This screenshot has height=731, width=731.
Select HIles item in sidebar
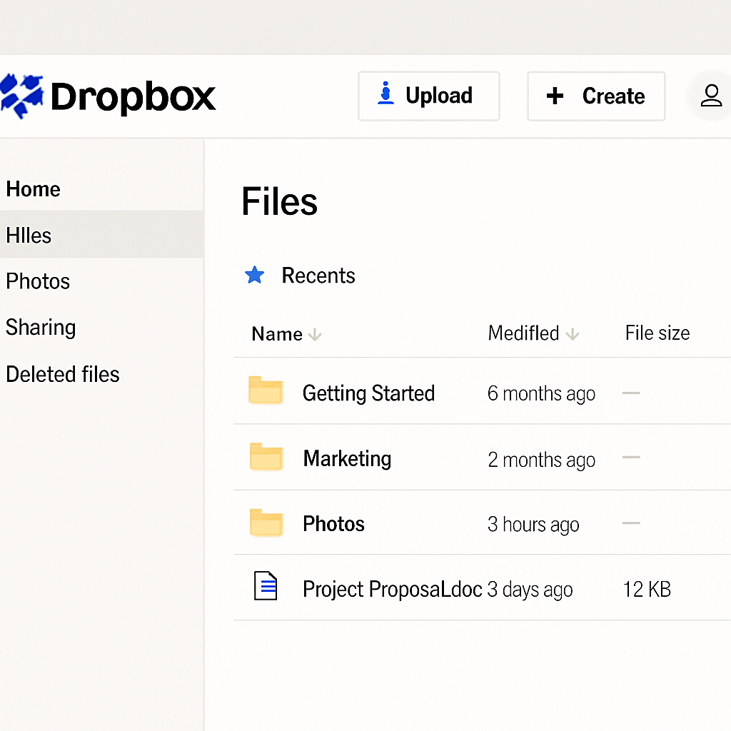(x=101, y=234)
